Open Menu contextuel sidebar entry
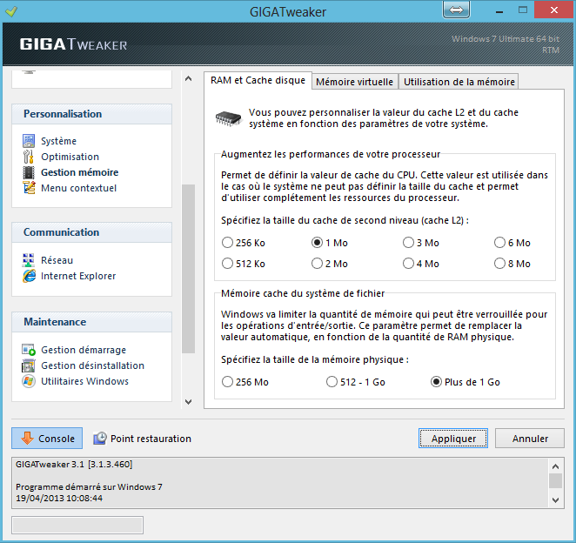This screenshot has height=543, width=576. pyautogui.click(x=78, y=188)
